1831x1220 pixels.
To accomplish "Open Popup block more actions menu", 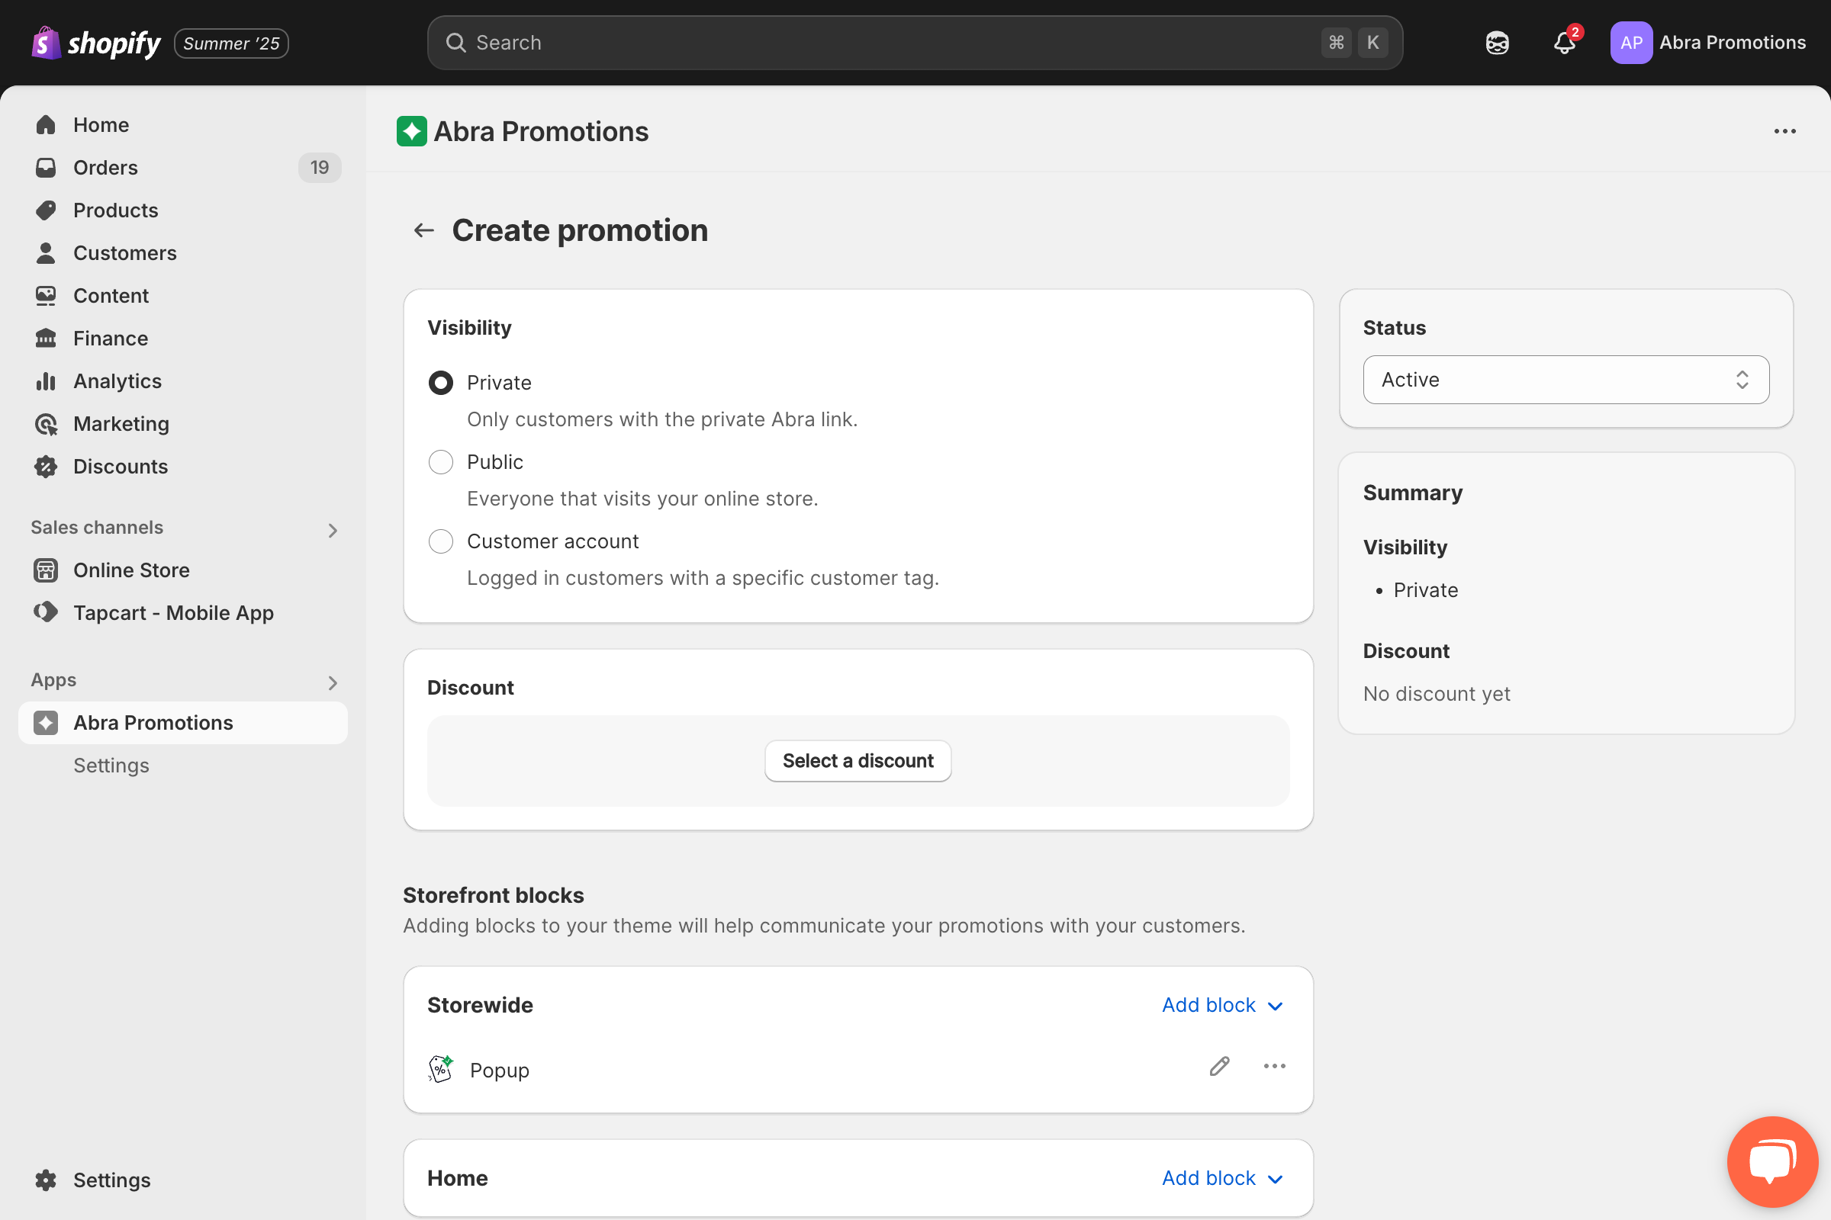I will coord(1274,1066).
